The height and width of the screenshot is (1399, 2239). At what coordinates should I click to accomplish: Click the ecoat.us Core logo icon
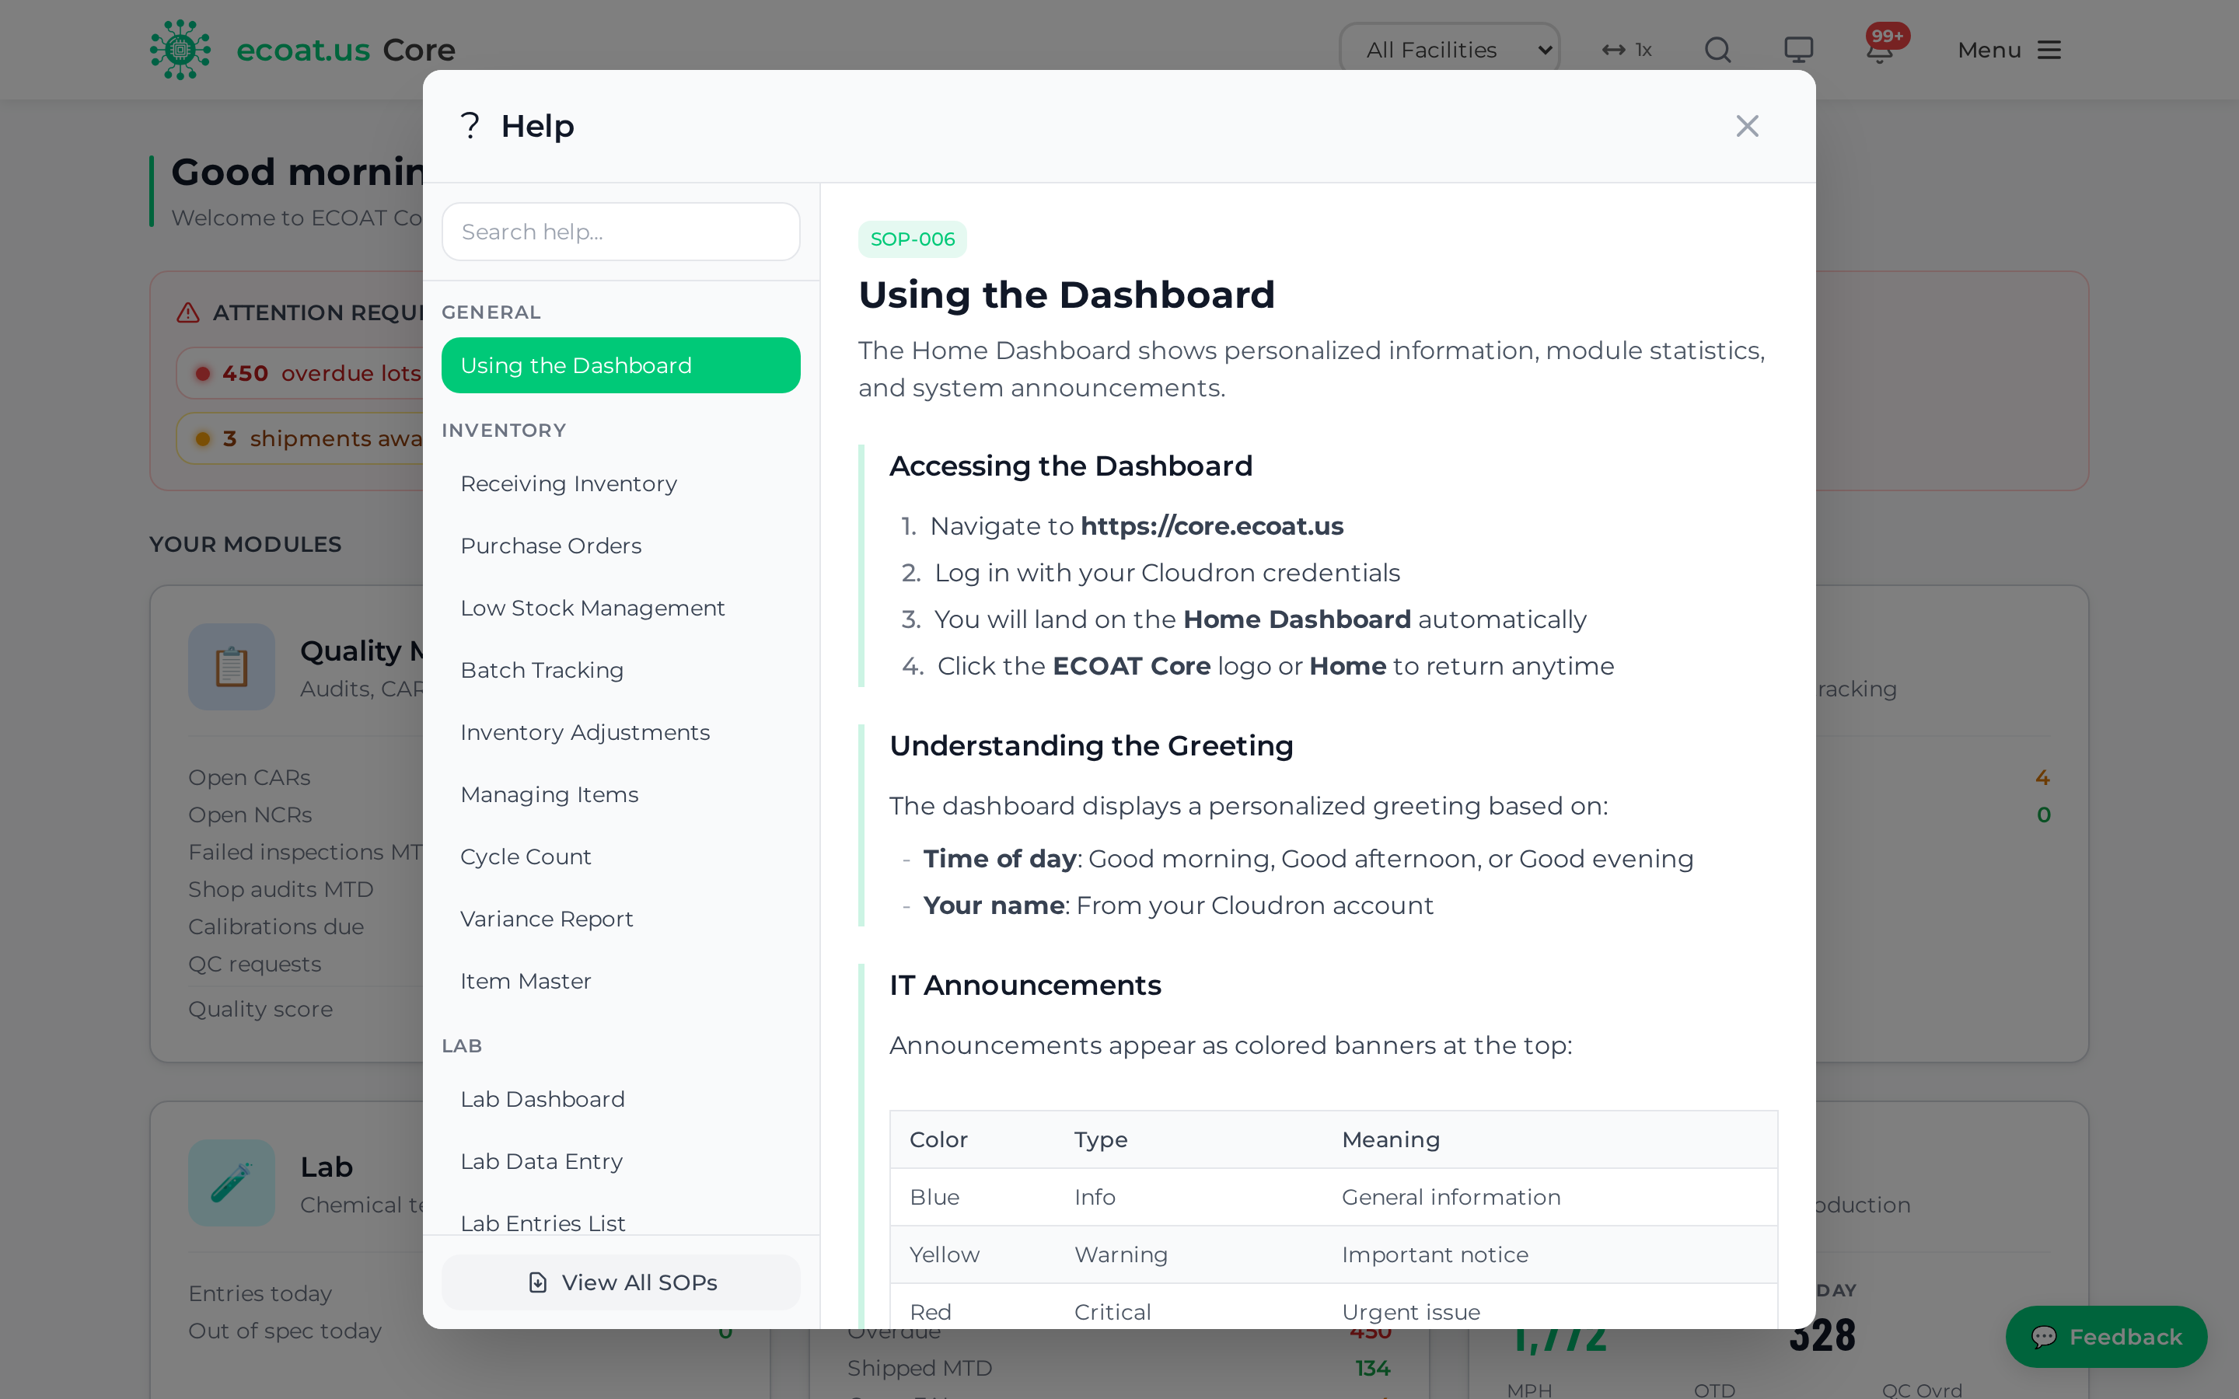[x=180, y=50]
